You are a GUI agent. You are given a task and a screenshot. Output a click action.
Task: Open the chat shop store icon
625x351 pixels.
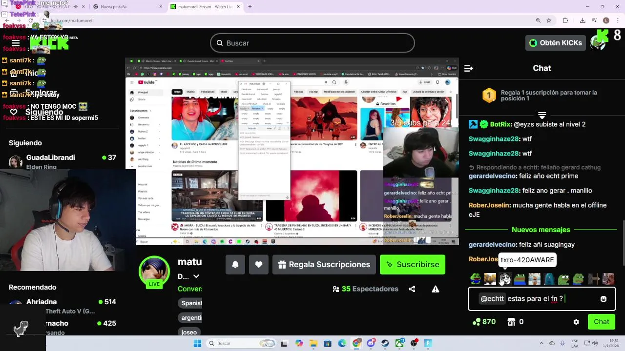pyautogui.click(x=512, y=322)
